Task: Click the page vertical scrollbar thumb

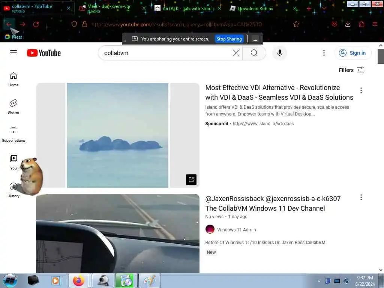Action: coord(381,56)
